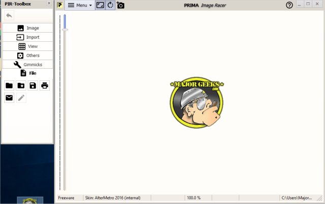This screenshot has width=325, height=204.
Task: Click the print icon
Action: coord(45,85)
